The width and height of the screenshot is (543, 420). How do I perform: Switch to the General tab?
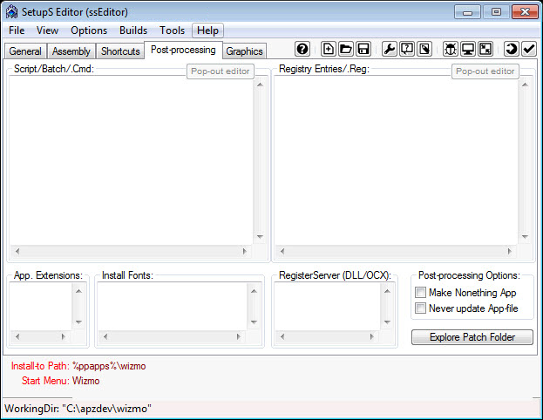[x=25, y=51]
